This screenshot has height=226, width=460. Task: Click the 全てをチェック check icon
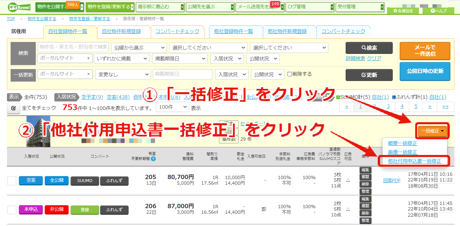point(14,108)
